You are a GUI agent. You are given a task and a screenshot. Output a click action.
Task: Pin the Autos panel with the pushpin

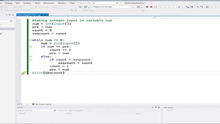156,107
